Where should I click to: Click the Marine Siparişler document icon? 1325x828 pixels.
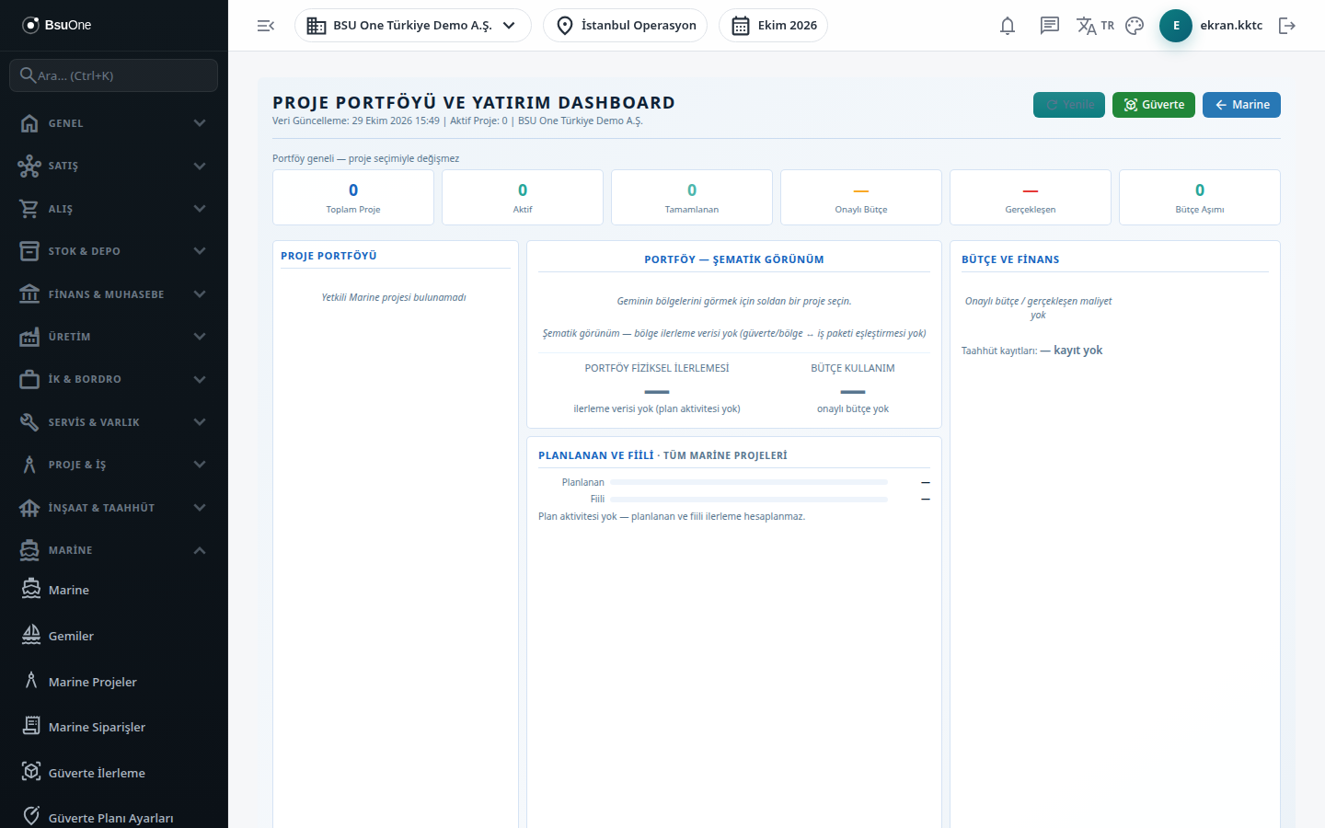(31, 726)
